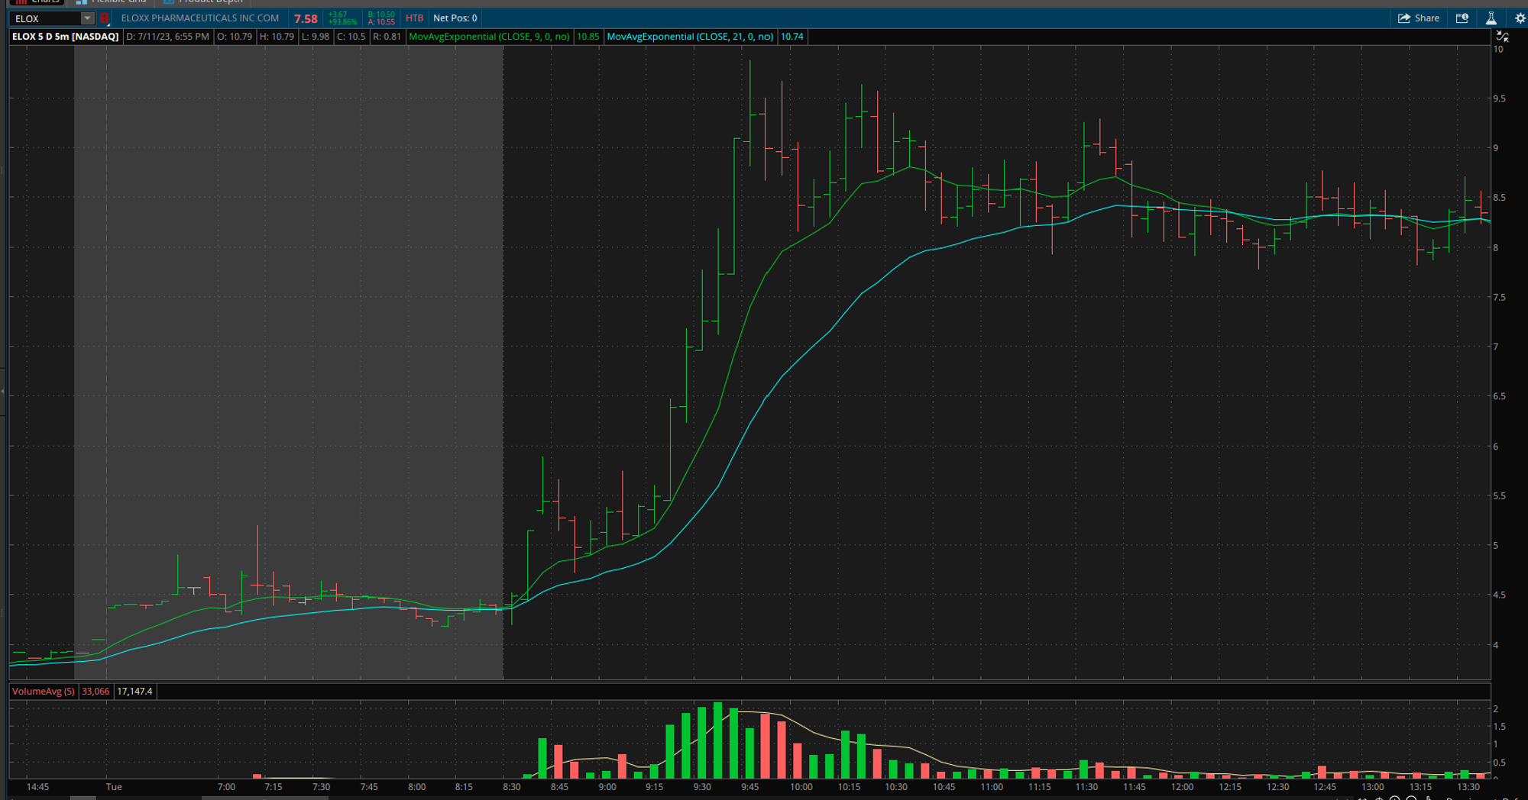Click the low value L: 9.98
This screenshot has height=800, width=1528.
coord(316,37)
